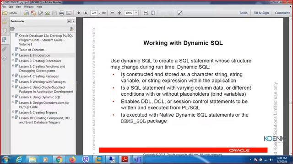
Task: Click the cloud upload icon in toolbar
Action: point(48,13)
